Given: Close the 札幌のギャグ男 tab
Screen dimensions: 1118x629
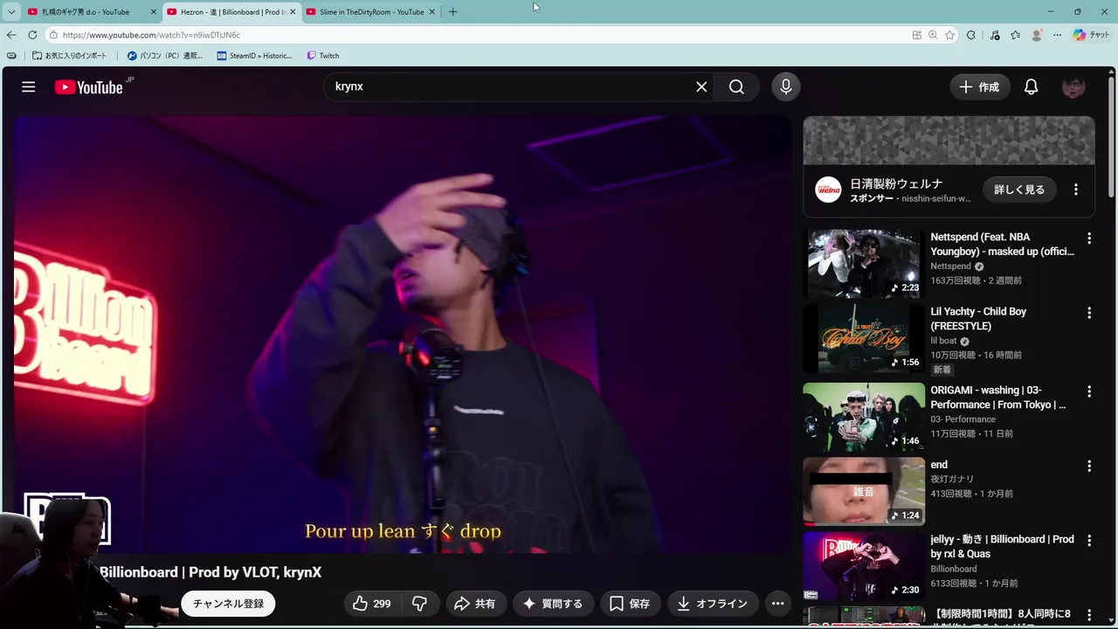Looking at the screenshot, I should click(154, 12).
